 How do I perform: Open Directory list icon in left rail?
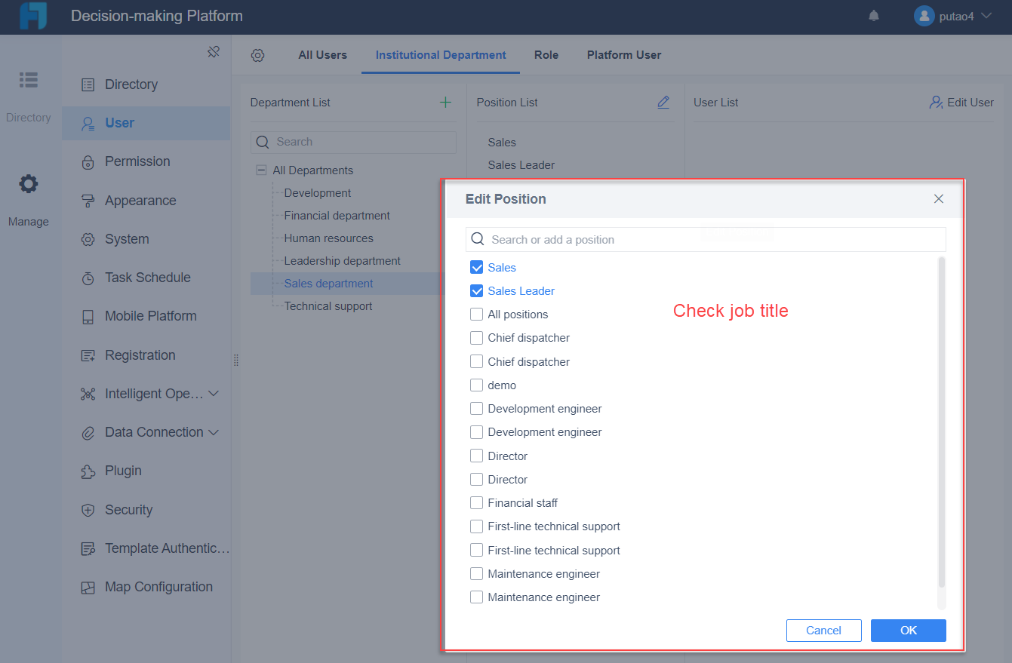click(29, 79)
